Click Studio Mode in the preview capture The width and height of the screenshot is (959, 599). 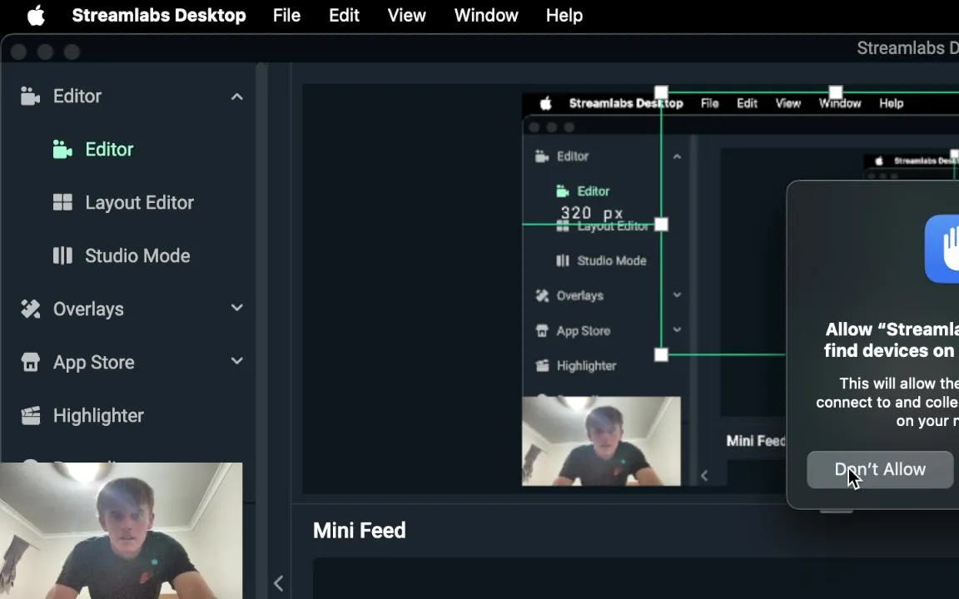pyautogui.click(x=612, y=260)
